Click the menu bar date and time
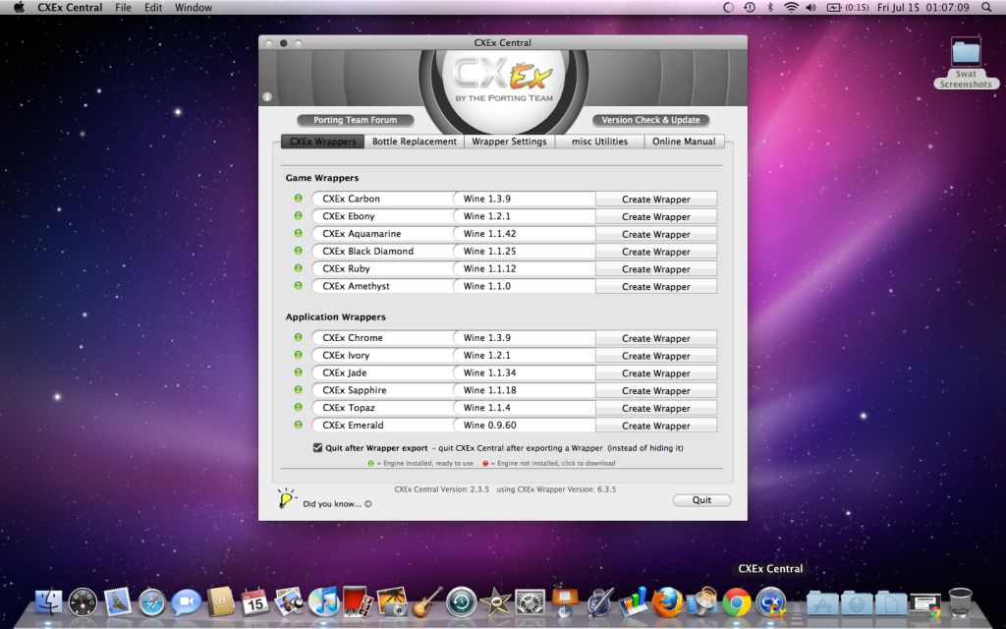The width and height of the screenshot is (1006, 629). (x=922, y=8)
